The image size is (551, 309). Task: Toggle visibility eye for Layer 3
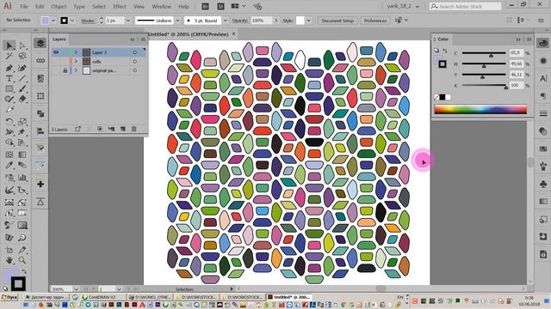tap(56, 52)
